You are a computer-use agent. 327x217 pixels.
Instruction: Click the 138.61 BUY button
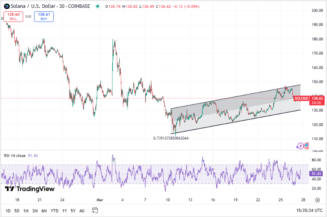pyautogui.click(x=44, y=16)
